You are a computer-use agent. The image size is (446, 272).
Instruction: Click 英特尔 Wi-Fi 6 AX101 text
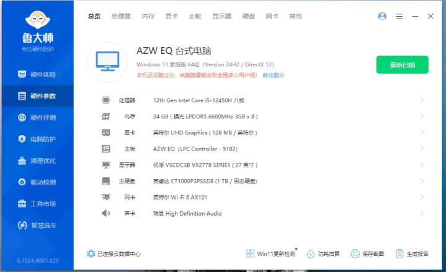pos(180,197)
